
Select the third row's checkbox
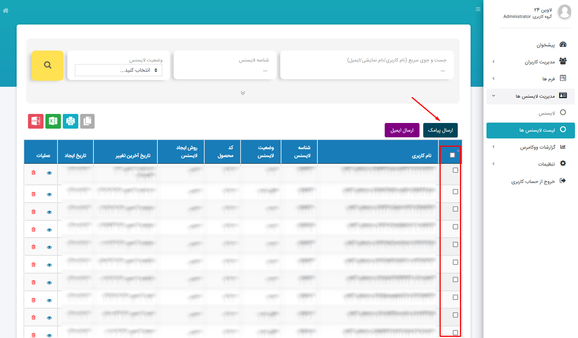click(455, 209)
